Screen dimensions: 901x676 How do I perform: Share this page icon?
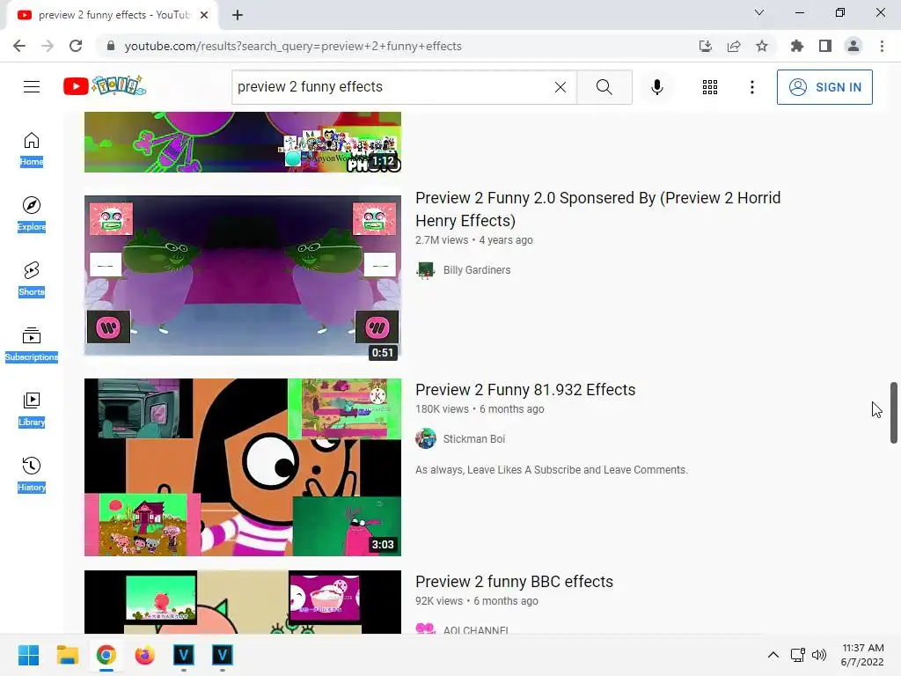pyautogui.click(x=734, y=46)
